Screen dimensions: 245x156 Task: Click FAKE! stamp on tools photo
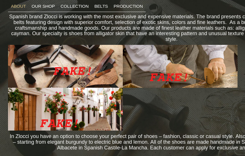pos(72,71)
